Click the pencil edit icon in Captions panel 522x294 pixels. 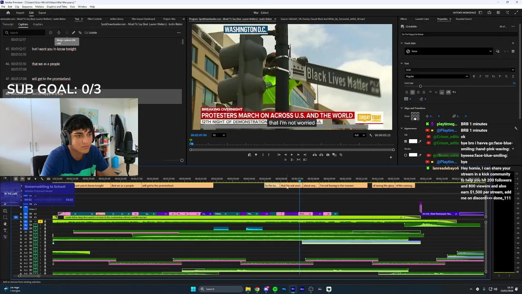point(73,33)
